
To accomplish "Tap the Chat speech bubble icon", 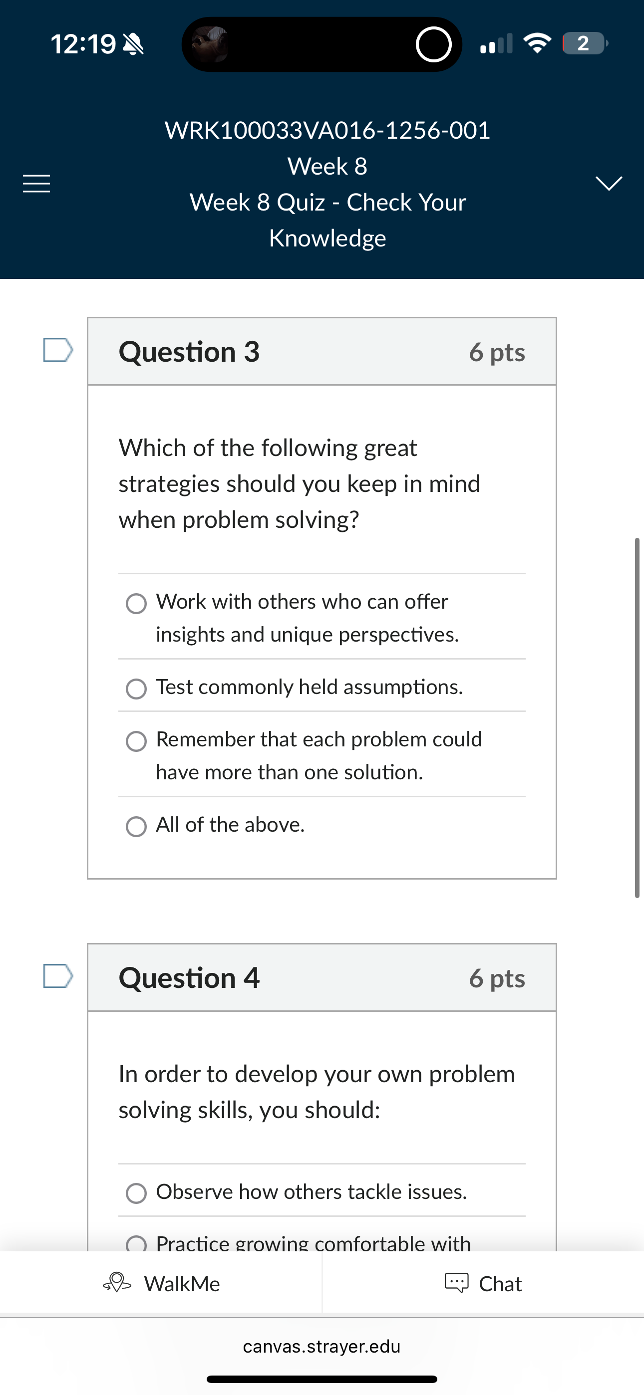I will (456, 1283).
